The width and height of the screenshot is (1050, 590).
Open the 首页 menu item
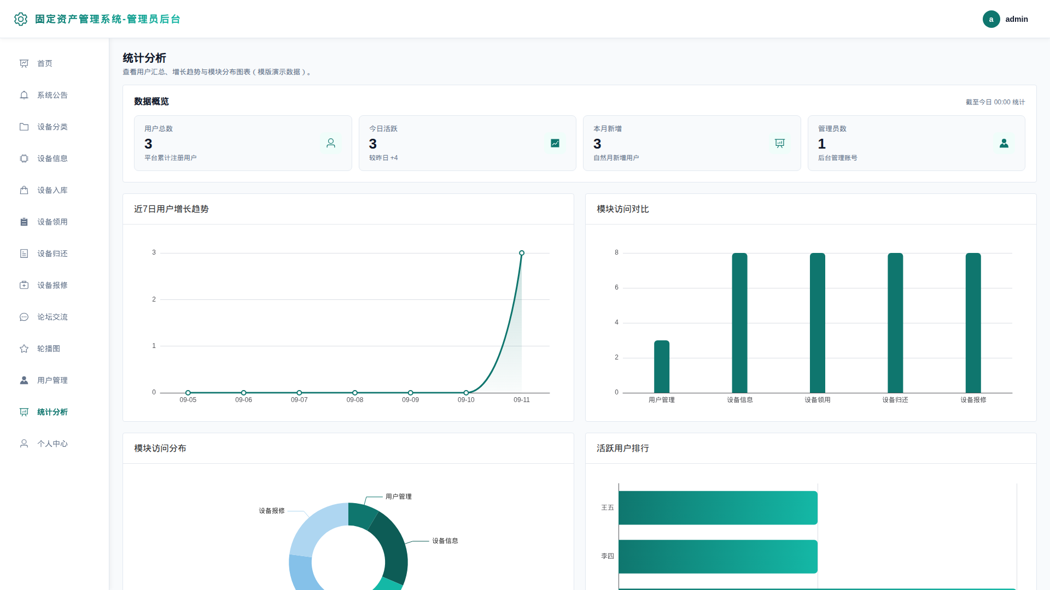(55, 63)
